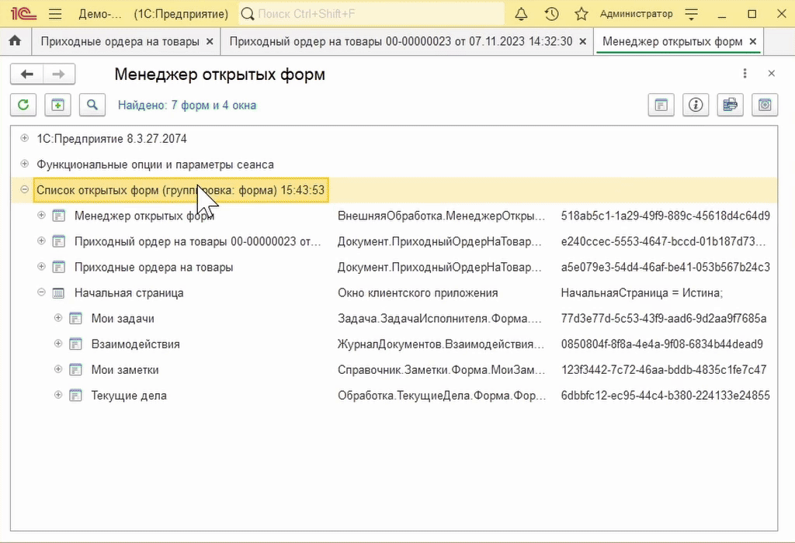Refresh the open forms list
Image resolution: width=795 pixels, height=543 pixels.
pyautogui.click(x=23, y=105)
